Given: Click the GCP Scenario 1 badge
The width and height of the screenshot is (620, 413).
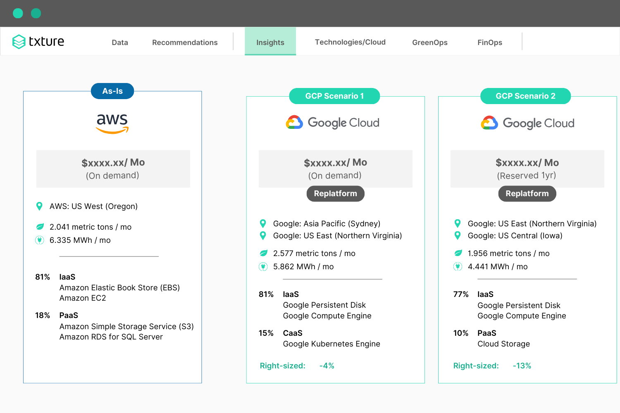Looking at the screenshot, I should coord(334,96).
